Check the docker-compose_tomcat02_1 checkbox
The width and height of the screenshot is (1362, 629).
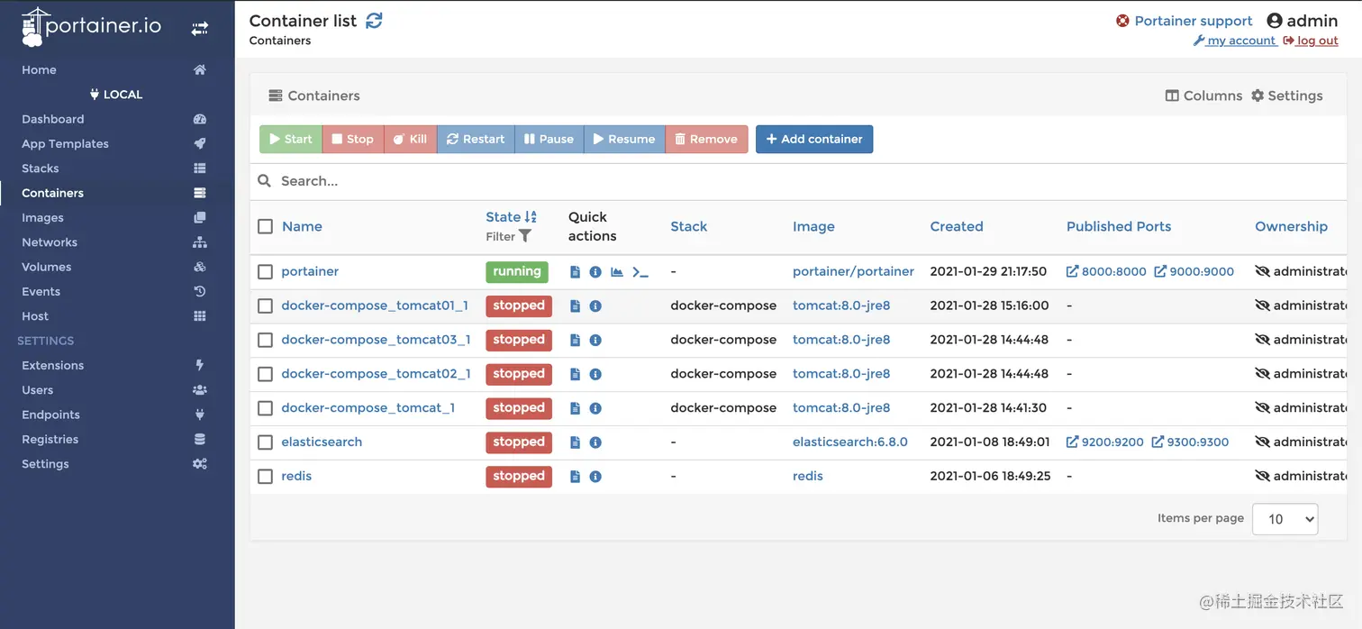[265, 374]
